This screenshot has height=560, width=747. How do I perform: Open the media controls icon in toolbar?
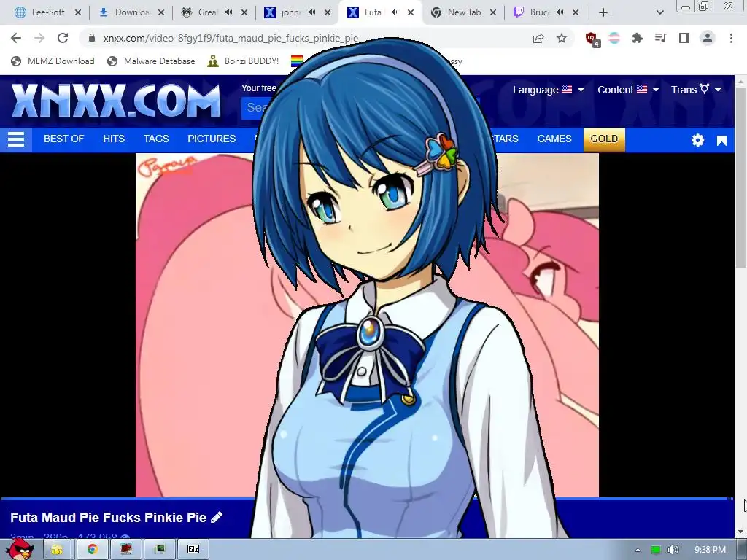click(x=661, y=38)
